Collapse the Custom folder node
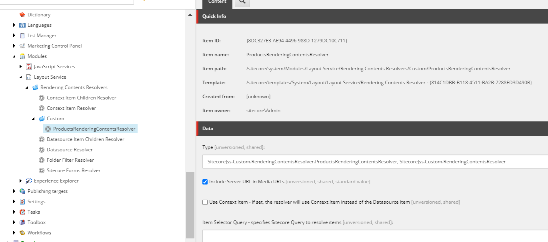Viewport: 548px width, 242px height. point(34,118)
